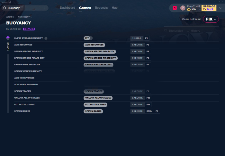Click the coin balance icon
This screenshot has width=225, height=156.
(189, 10)
